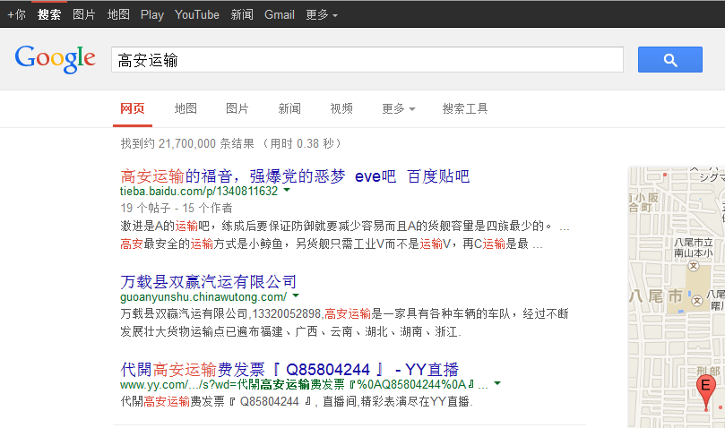Open 搜索工具 search tools
The width and height of the screenshot is (725, 428).
point(465,108)
